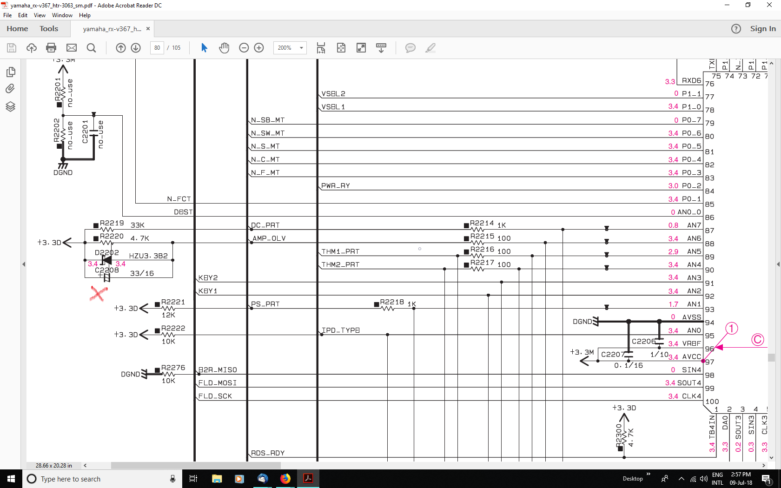
Task: Open Task View on the taskbar
Action: [x=193, y=479]
